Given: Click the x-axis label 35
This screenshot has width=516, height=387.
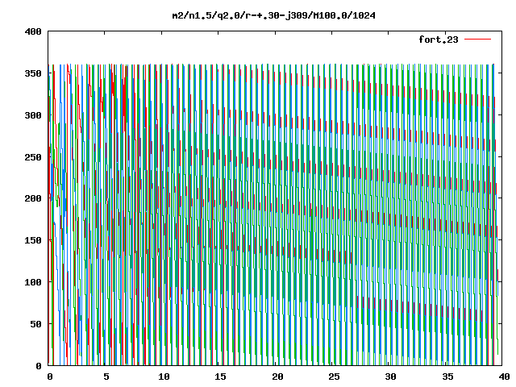Looking at the screenshot, I should point(447,377).
